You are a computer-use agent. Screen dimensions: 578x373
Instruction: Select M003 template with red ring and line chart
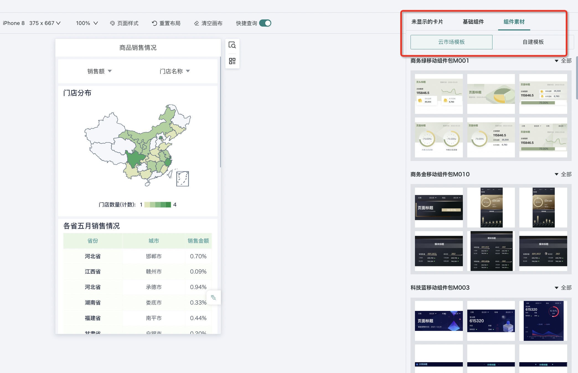(543, 321)
